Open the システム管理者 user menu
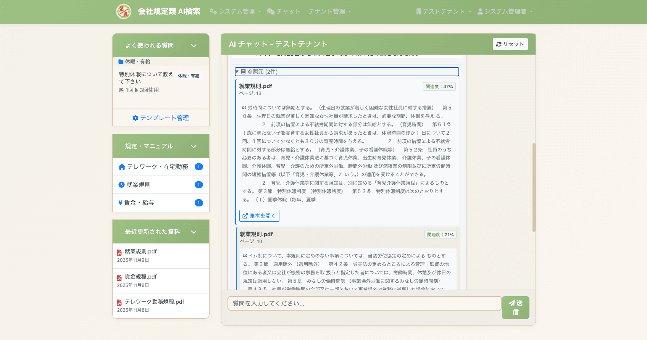Image resolution: width=647 pixels, height=340 pixels. coord(505,11)
